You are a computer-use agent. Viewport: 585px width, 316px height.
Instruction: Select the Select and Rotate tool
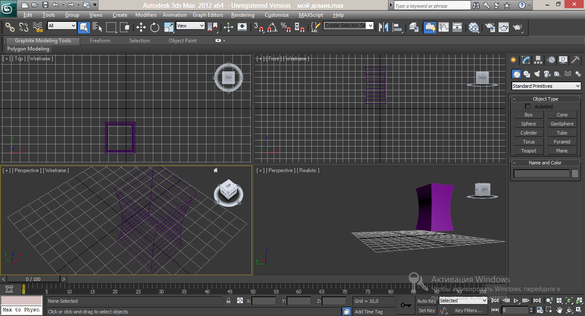click(155, 27)
